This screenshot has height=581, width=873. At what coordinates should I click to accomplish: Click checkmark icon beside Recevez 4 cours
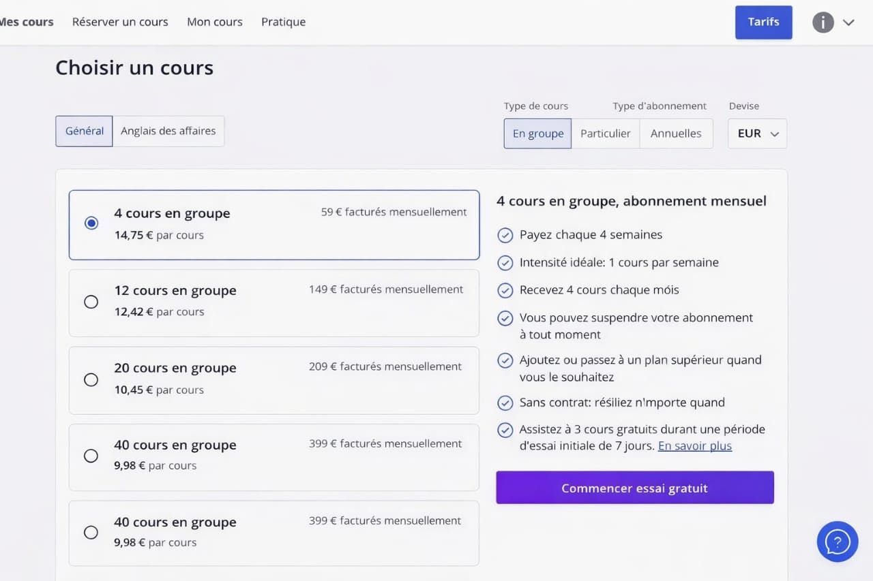click(x=505, y=290)
